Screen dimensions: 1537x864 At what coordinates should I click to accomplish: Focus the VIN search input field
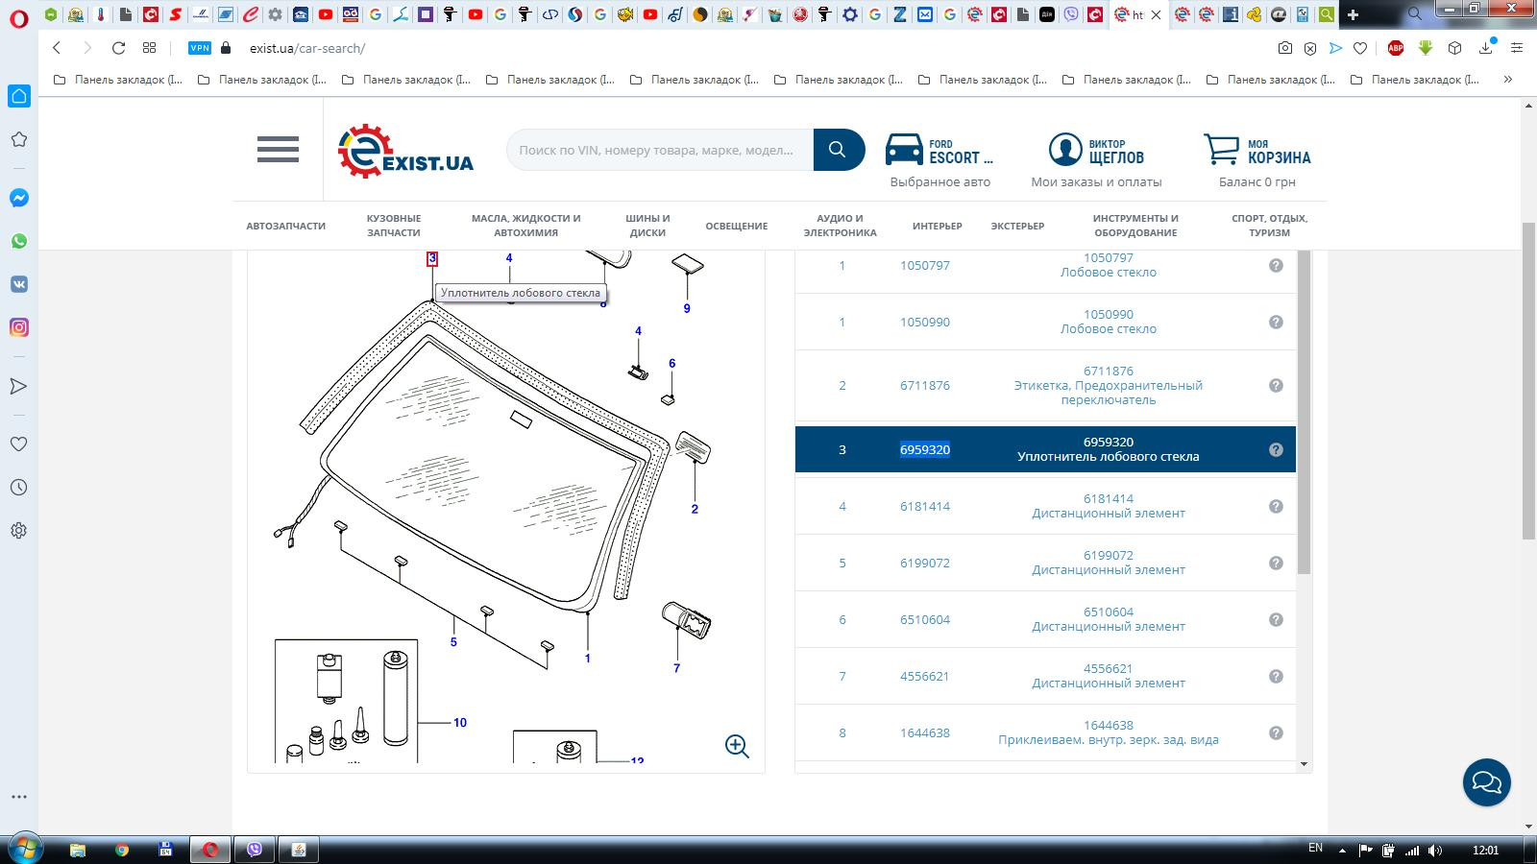click(659, 150)
